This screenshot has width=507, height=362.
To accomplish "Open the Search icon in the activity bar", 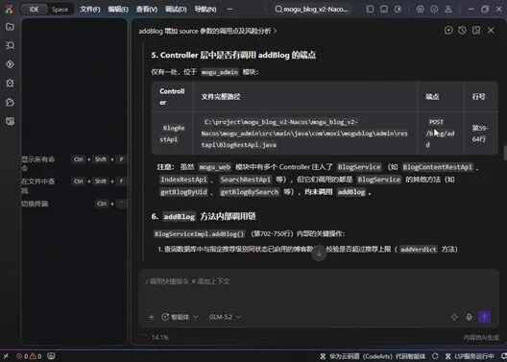I will point(10,45).
